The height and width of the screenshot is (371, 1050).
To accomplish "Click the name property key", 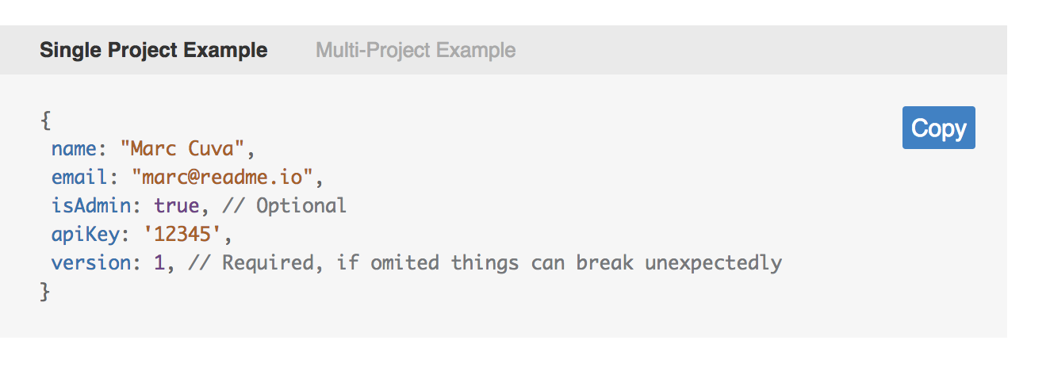I will [x=74, y=149].
